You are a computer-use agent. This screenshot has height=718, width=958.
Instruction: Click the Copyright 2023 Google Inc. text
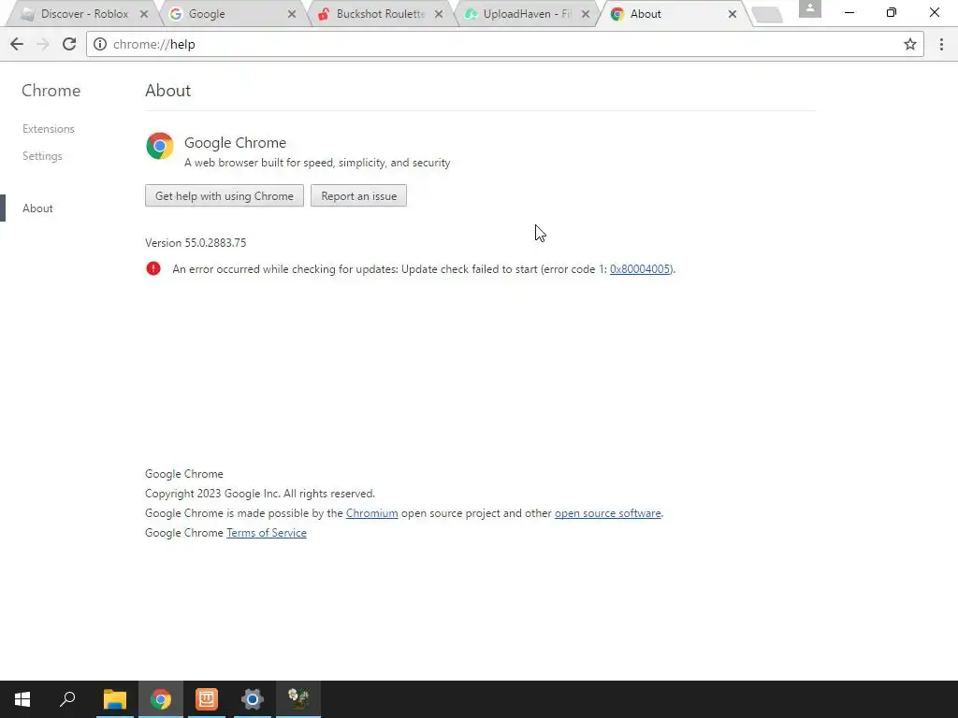[260, 494]
